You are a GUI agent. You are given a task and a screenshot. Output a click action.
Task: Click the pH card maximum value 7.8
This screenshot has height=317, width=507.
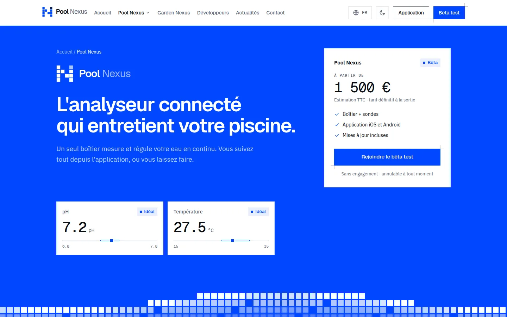(x=154, y=247)
